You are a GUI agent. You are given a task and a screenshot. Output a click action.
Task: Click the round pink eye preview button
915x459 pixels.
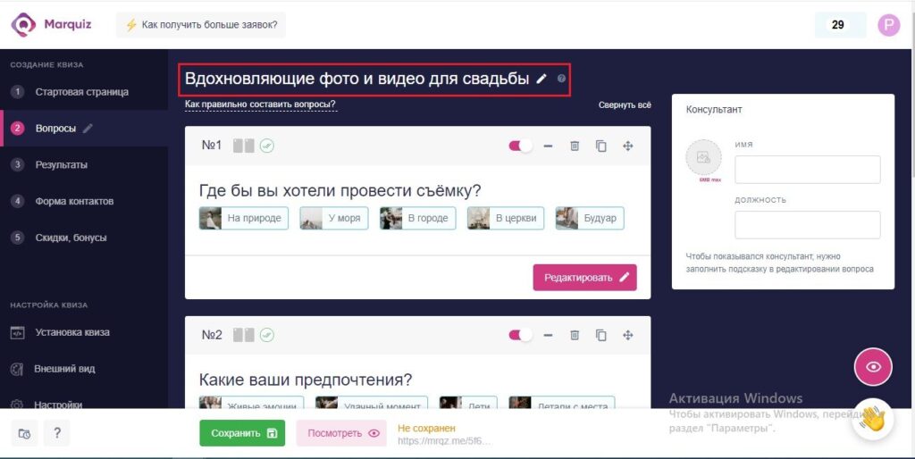tap(873, 367)
